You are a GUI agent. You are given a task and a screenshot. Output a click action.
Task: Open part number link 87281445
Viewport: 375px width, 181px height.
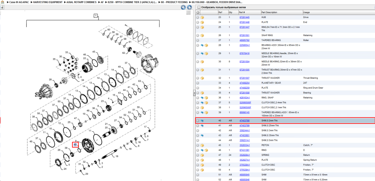coord(244,18)
